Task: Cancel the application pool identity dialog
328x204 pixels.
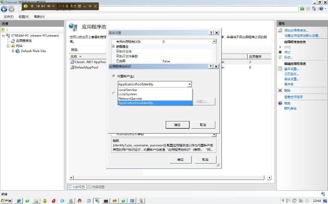Action: (x=203, y=125)
